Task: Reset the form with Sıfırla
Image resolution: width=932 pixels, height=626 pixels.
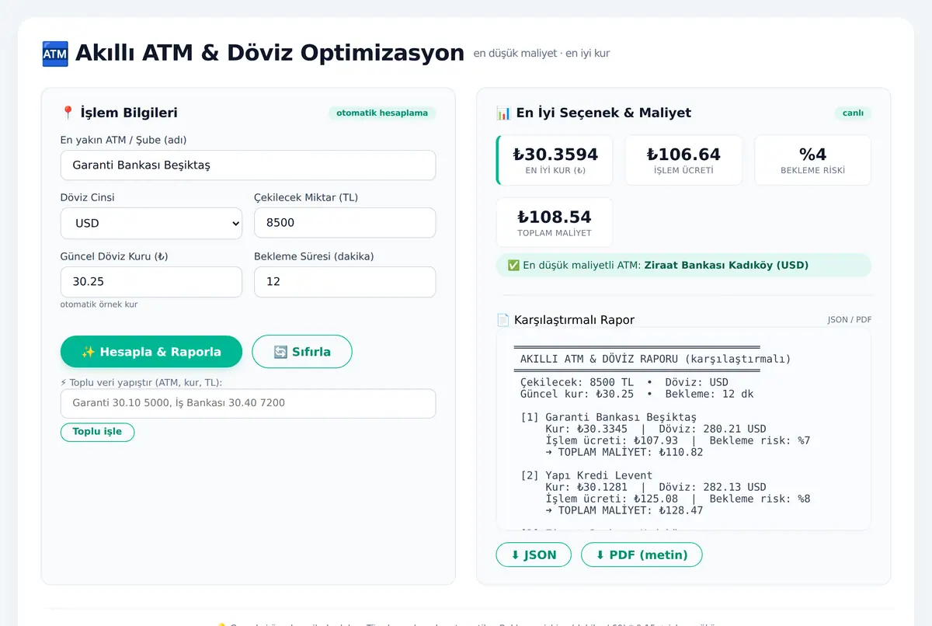Action: click(x=302, y=352)
